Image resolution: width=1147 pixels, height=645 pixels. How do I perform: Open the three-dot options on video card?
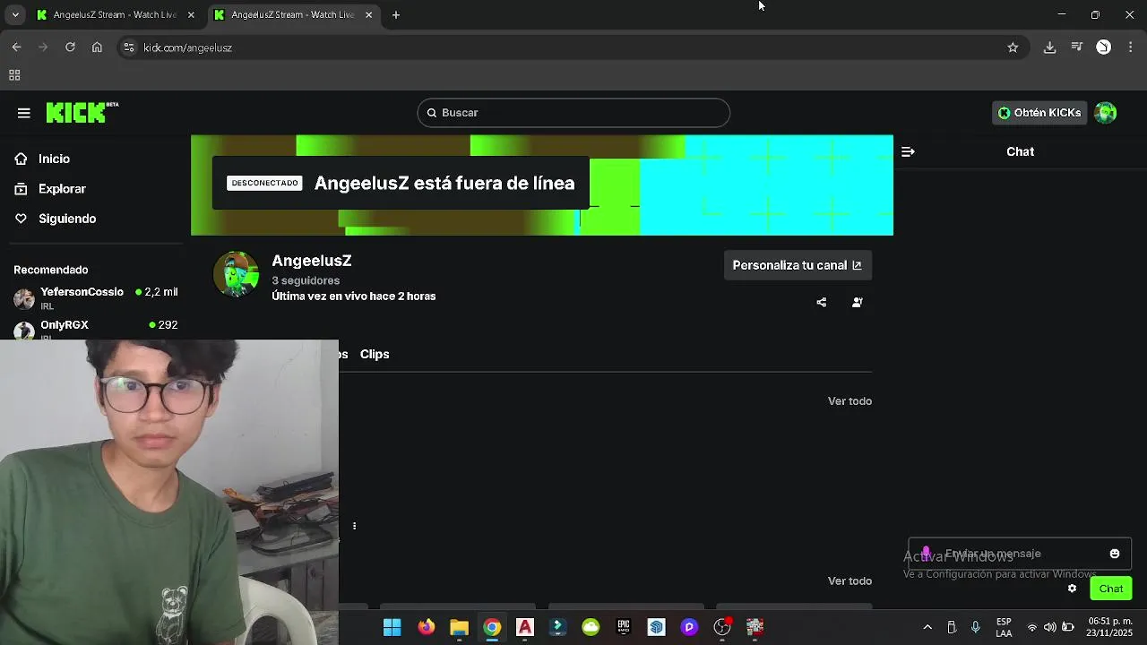coord(355,526)
